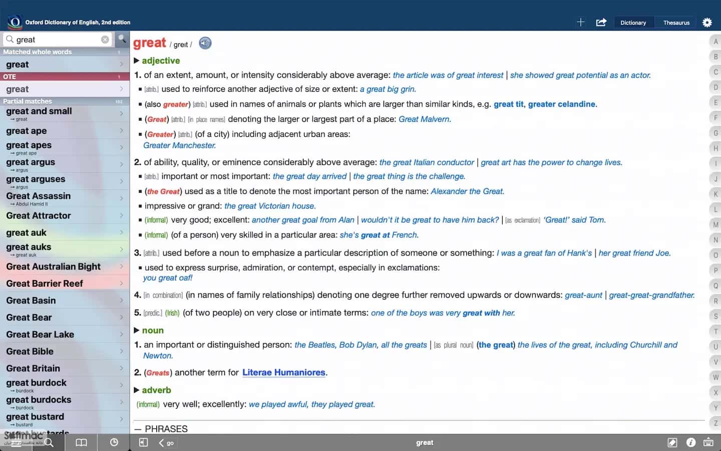Open the settings gear

707,22
